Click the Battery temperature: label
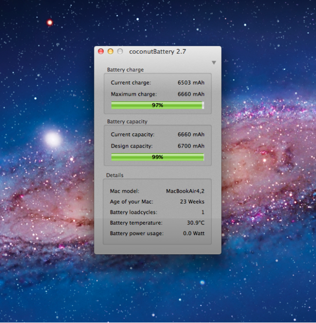The image size is (316, 323). click(x=136, y=223)
